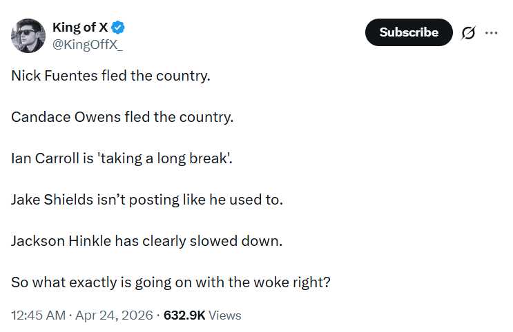Click the Views label
The image size is (513, 332).
[x=225, y=315]
